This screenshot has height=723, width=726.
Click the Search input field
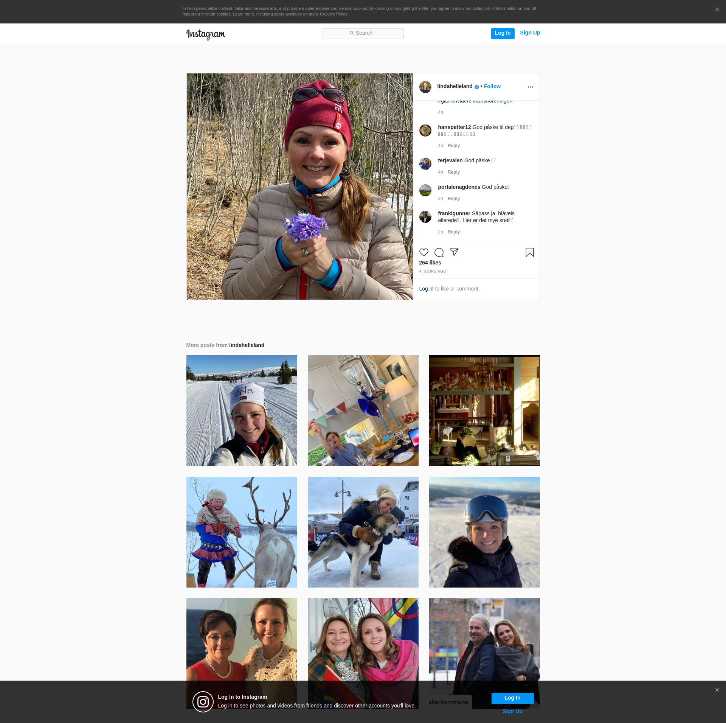point(363,33)
